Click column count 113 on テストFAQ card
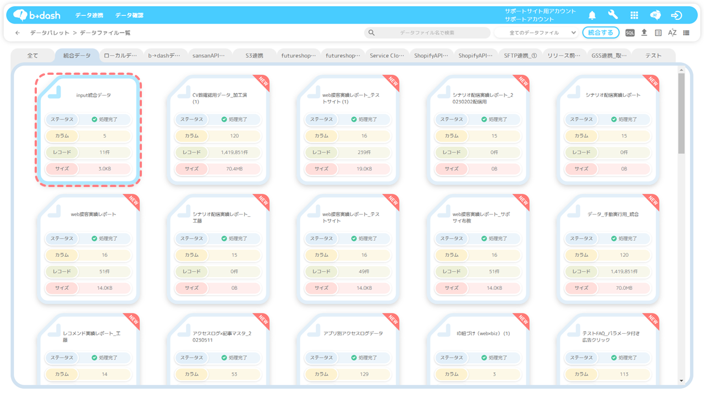 point(624,374)
